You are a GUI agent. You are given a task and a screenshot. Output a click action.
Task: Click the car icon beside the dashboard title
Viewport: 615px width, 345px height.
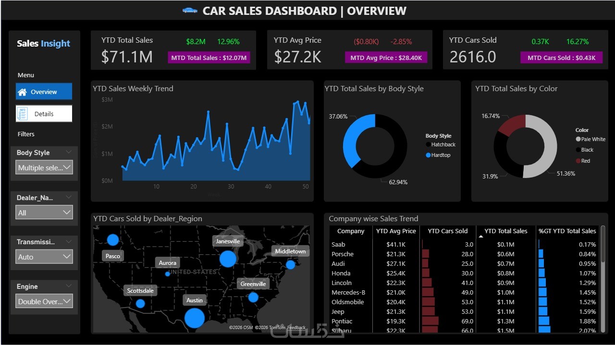pyautogui.click(x=190, y=10)
